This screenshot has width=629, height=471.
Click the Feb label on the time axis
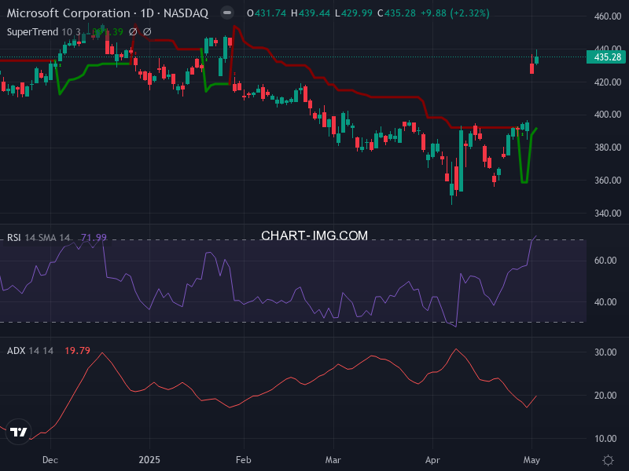pyautogui.click(x=244, y=460)
